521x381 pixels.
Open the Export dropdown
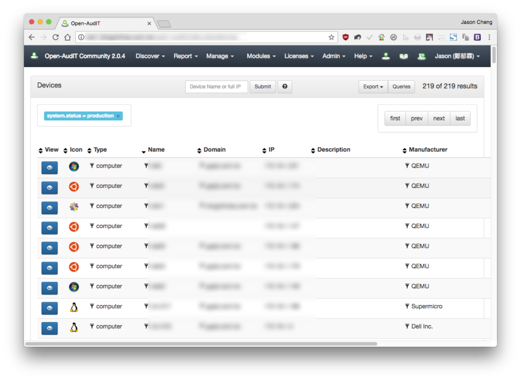(x=373, y=87)
